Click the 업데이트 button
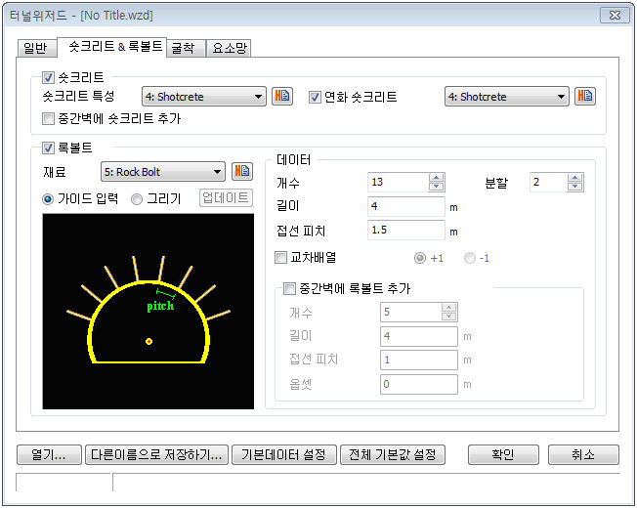 pyautogui.click(x=226, y=198)
